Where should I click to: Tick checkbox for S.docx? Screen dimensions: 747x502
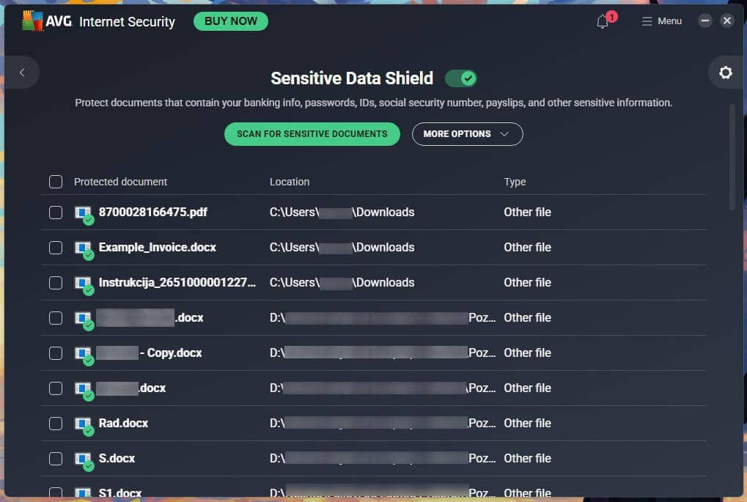[x=56, y=459]
